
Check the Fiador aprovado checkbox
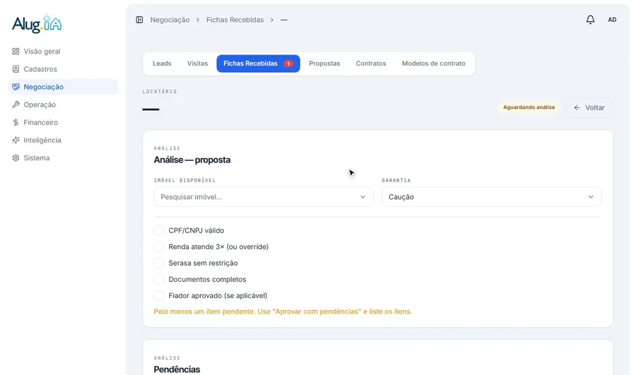point(159,296)
